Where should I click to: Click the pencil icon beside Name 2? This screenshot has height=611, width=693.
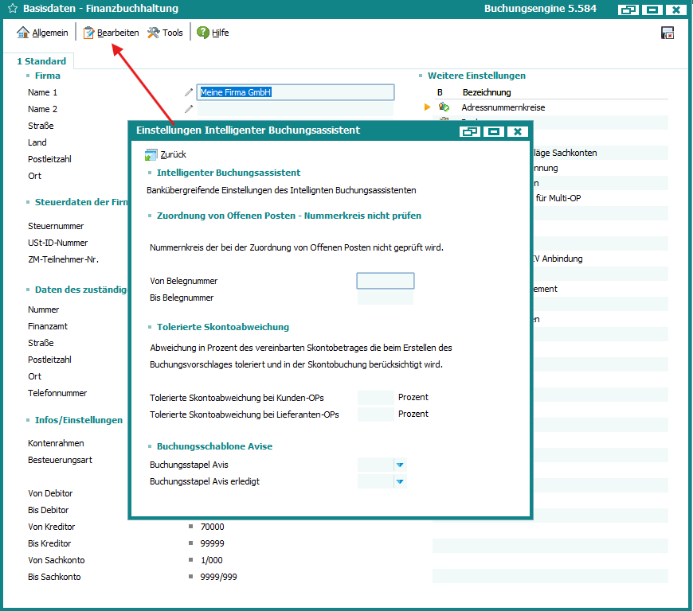(x=189, y=109)
